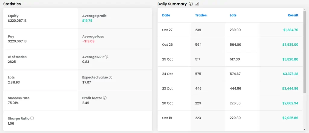
Task: Click the Daily Summary scrollbar thumb
Action: (x=305, y=52)
